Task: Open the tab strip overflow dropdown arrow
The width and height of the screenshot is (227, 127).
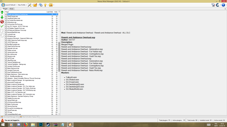Action: pyautogui.click(x=225, y=9)
